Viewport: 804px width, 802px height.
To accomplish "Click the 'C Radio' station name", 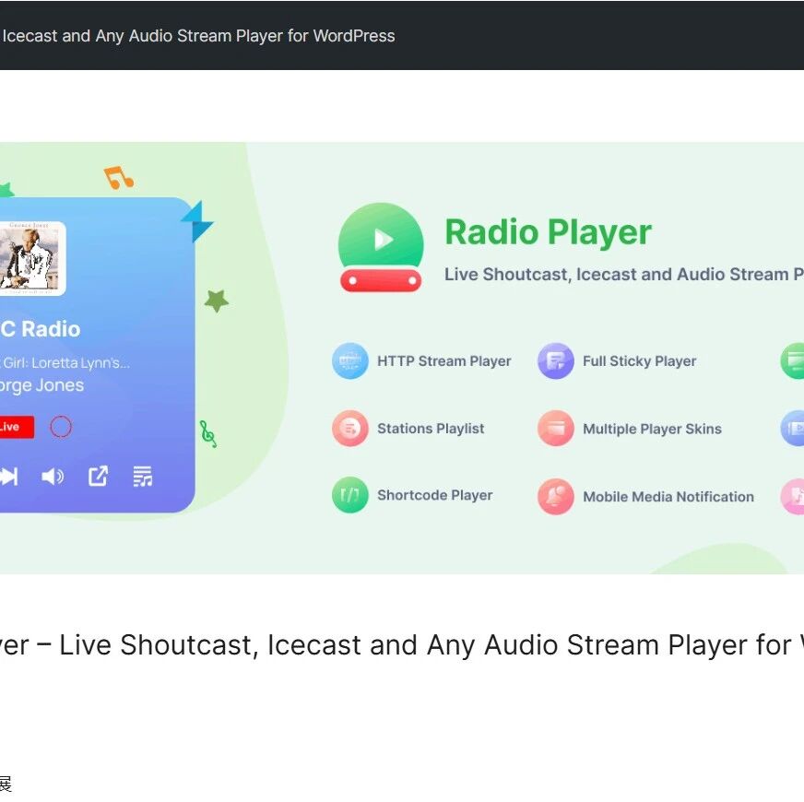I will (x=41, y=329).
